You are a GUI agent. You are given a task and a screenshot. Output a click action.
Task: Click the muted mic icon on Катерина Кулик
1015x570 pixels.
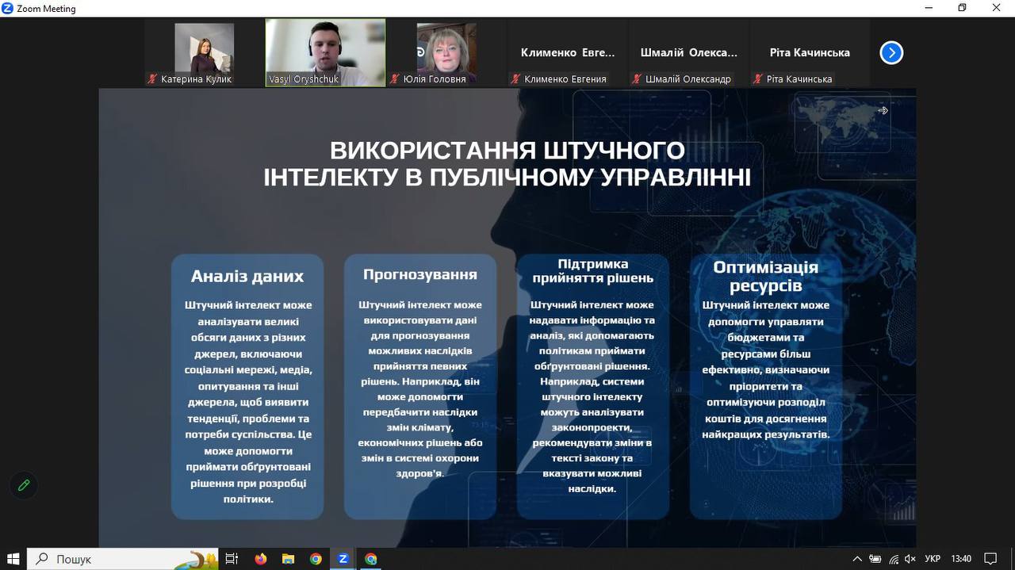point(152,79)
